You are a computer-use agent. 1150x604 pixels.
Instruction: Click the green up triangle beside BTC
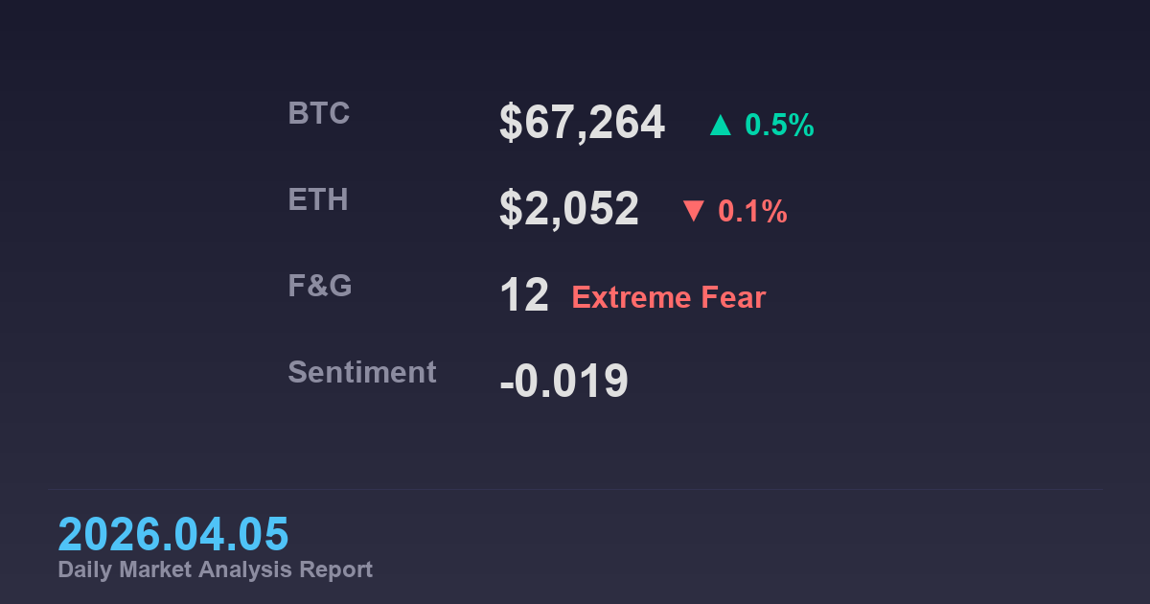point(721,125)
